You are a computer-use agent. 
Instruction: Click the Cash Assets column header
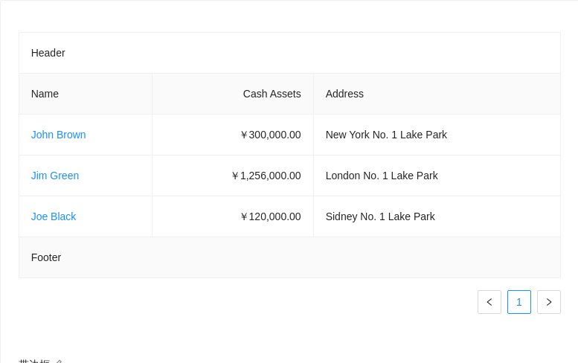[272, 94]
